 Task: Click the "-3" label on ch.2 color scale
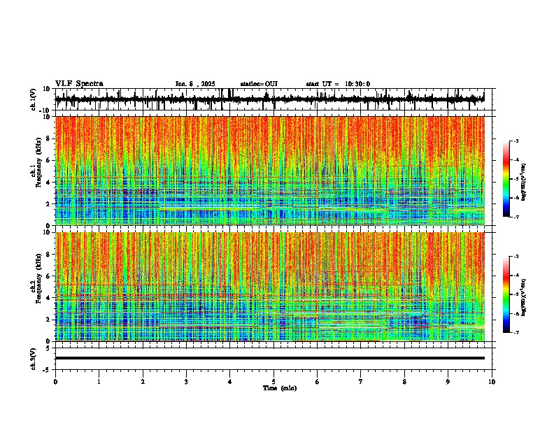tap(516, 257)
